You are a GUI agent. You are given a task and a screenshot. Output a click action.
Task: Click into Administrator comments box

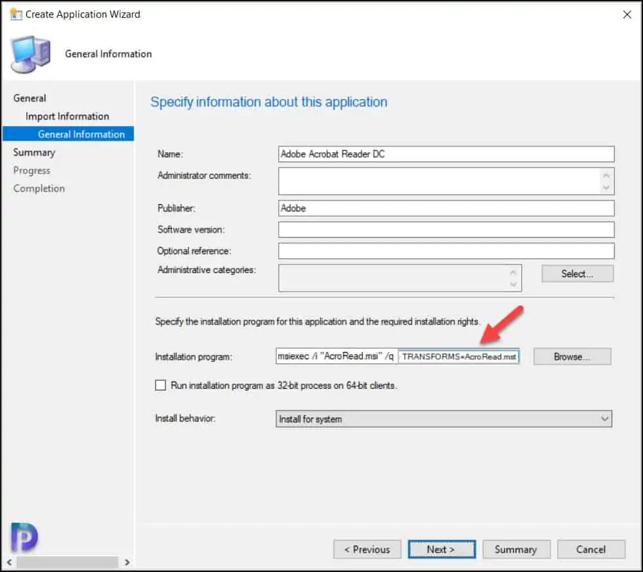coord(446,181)
